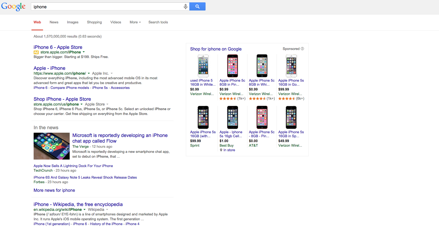Open Apple - Iphone 5s 16gb Cell listing
Viewport: 439px width, 231px height.
pos(231,134)
